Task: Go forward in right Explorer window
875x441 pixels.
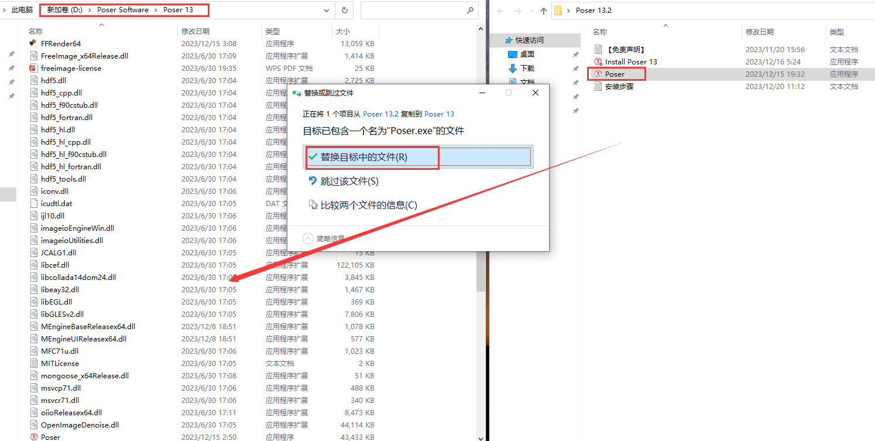Action: coord(517,11)
